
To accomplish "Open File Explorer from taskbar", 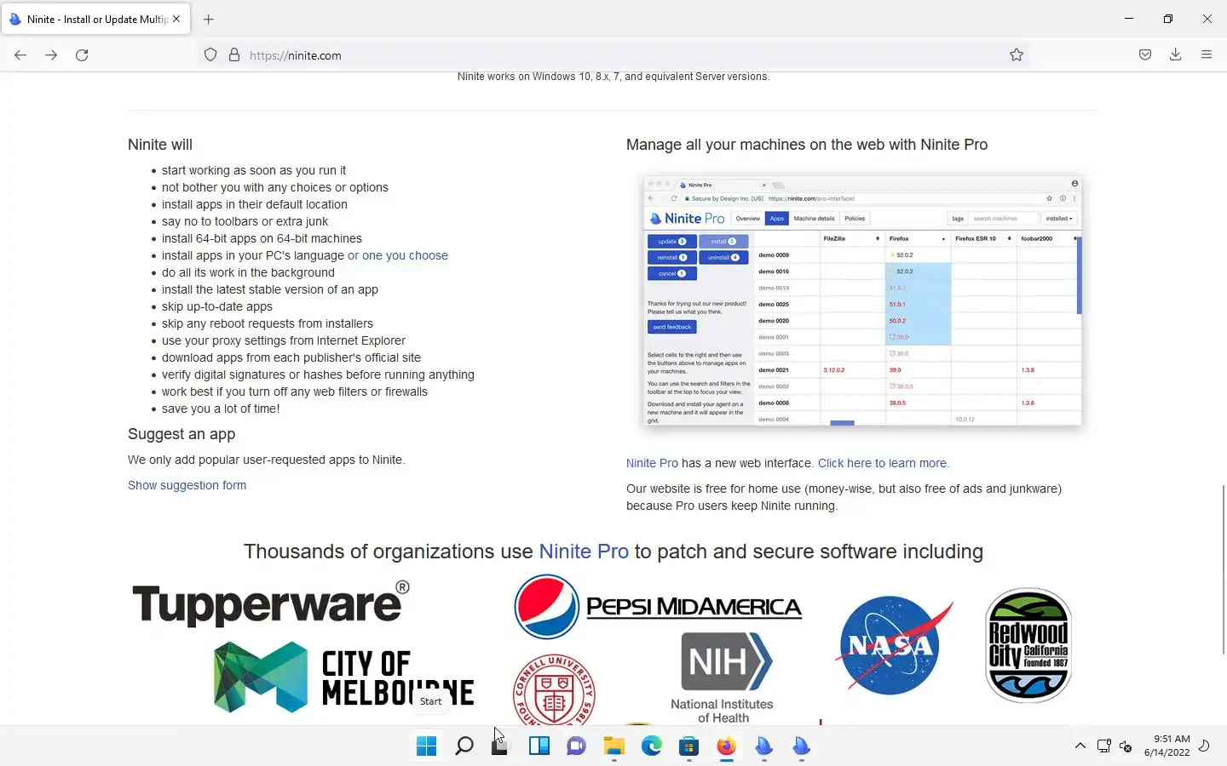I will (614, 746).
